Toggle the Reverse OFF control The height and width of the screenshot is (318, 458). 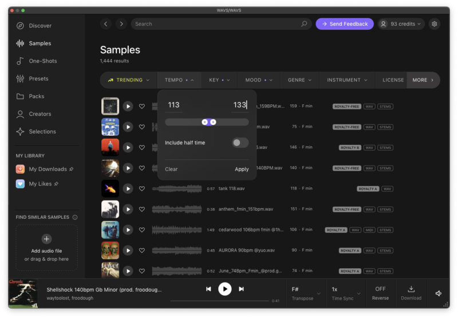[380, 293]
